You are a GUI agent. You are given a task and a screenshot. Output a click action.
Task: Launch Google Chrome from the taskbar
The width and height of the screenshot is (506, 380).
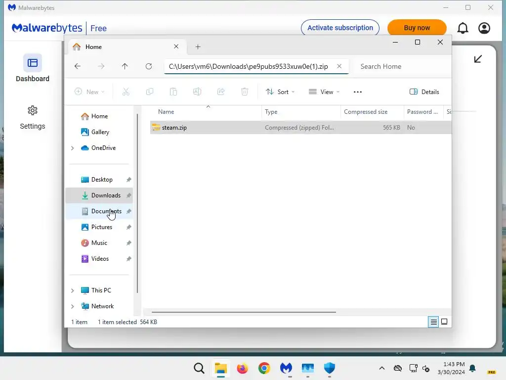pos(264,368)
